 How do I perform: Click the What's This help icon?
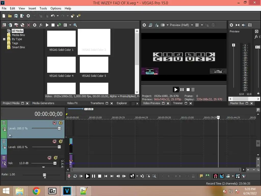coord(79,16)
